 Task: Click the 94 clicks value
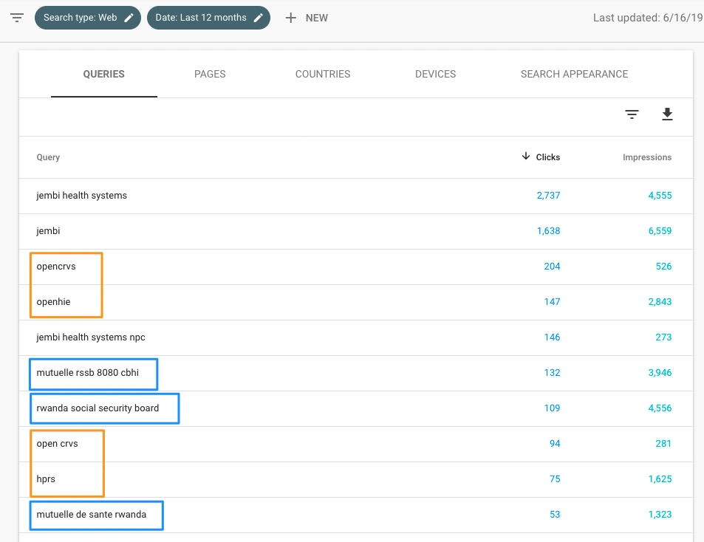tap(555, 444)
